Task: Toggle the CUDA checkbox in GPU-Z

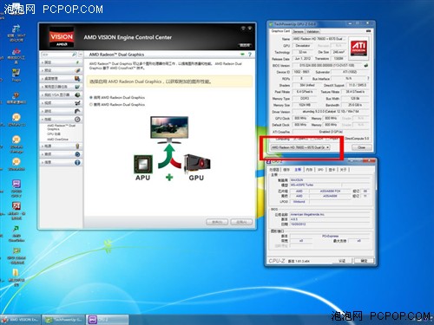Action: (x=312, y=139)
